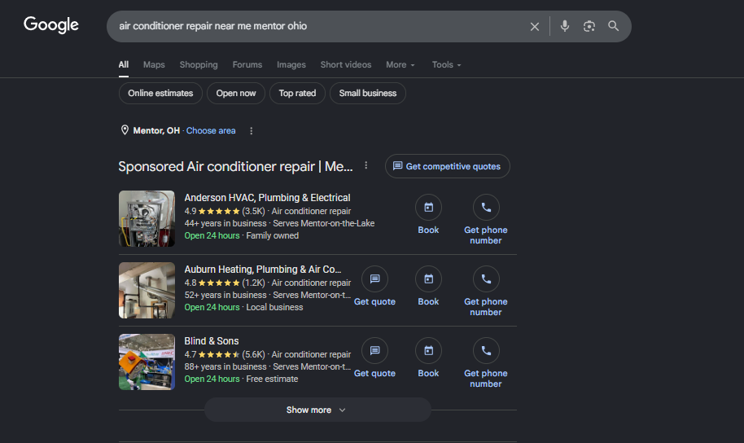Select the All results tab
Viewport: 744px width, 443px height.
(124, 64)
